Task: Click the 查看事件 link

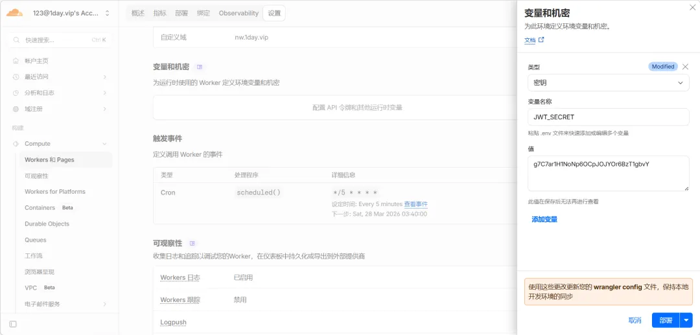Action: click(x=416, y=204)
